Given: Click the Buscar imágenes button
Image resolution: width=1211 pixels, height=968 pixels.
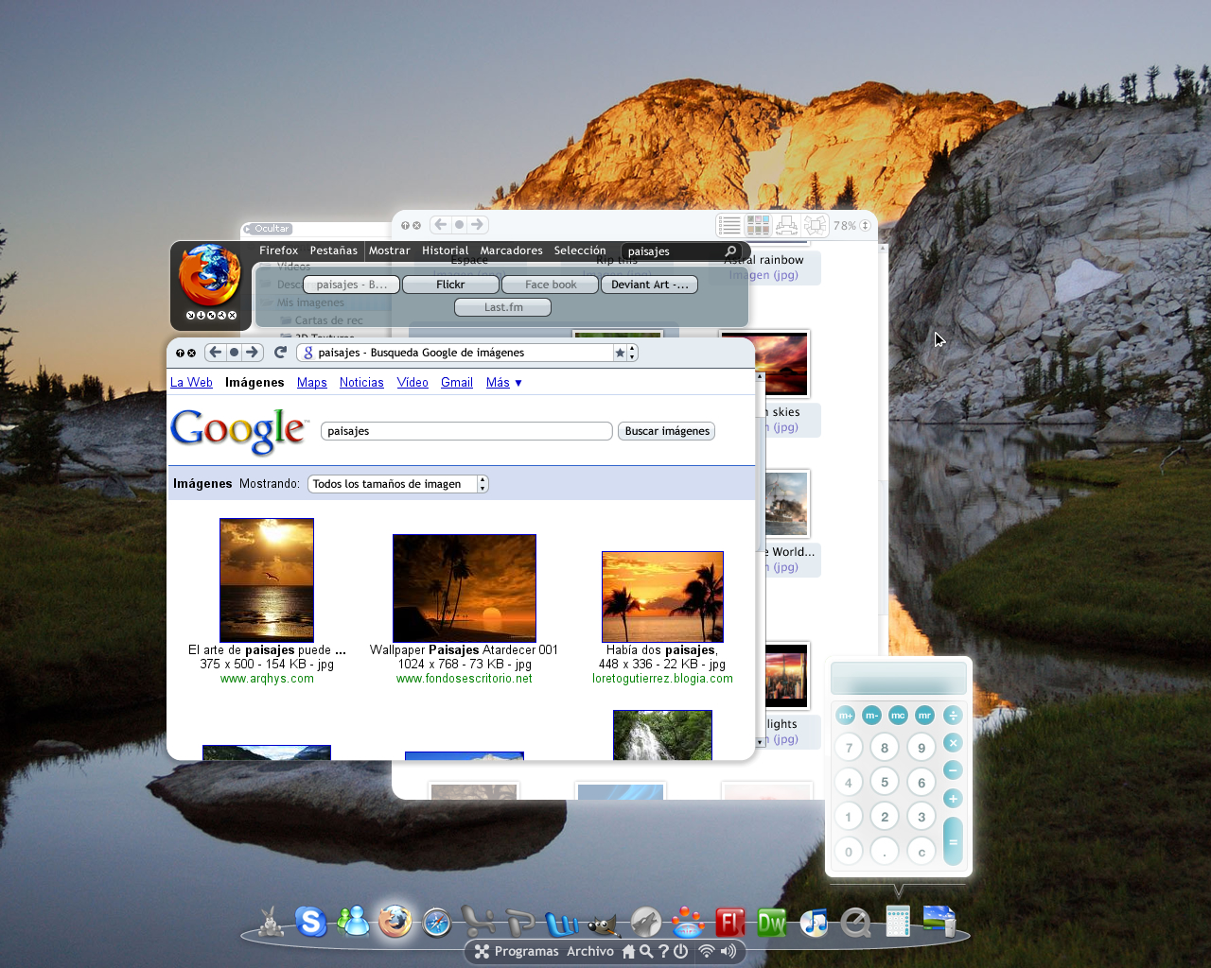Looking at the screenshot, I should (666, 431).
